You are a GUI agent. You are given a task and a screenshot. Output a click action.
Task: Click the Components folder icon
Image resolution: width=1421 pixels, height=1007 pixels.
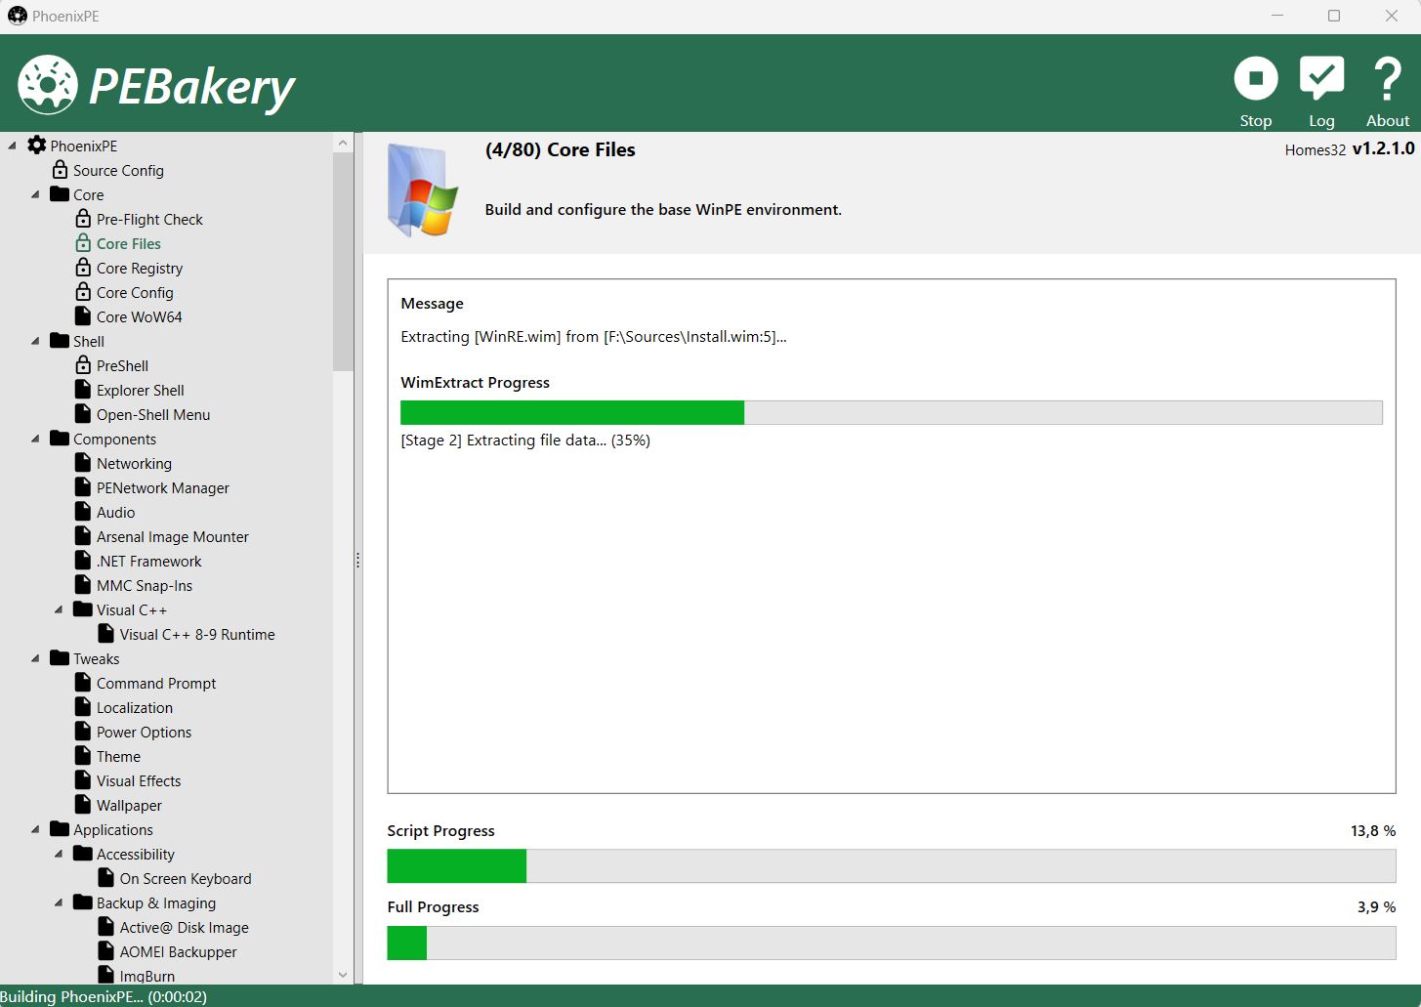tap(60, 438)
